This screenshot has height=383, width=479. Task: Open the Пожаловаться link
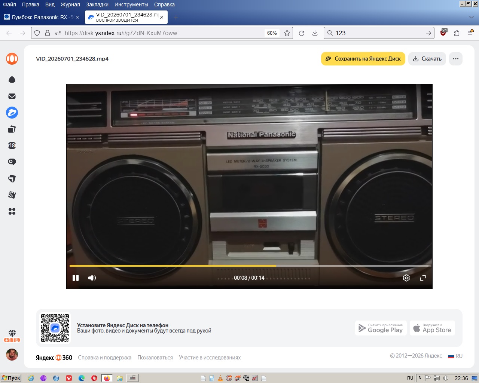click(155, 358)
